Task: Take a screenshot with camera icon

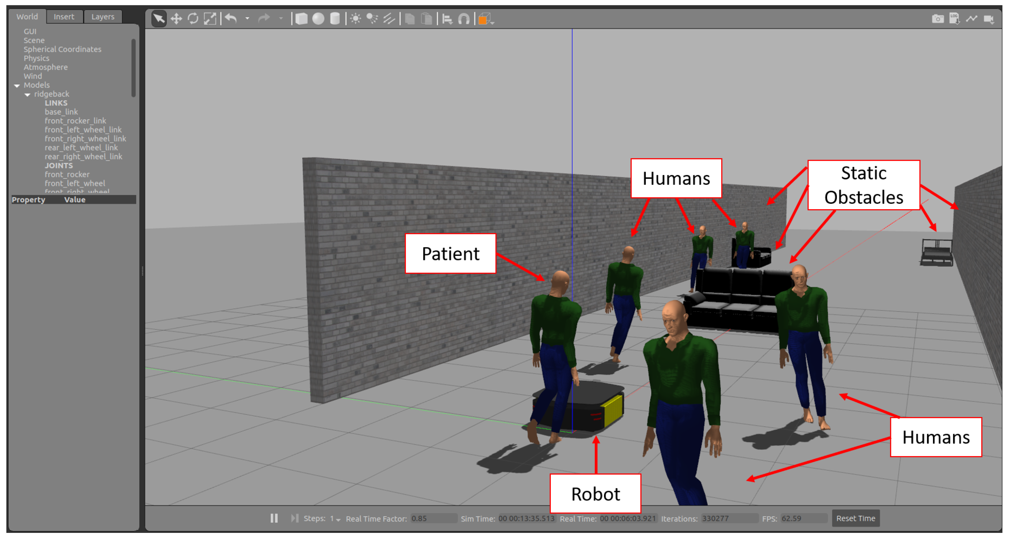Action: point(938,19)
